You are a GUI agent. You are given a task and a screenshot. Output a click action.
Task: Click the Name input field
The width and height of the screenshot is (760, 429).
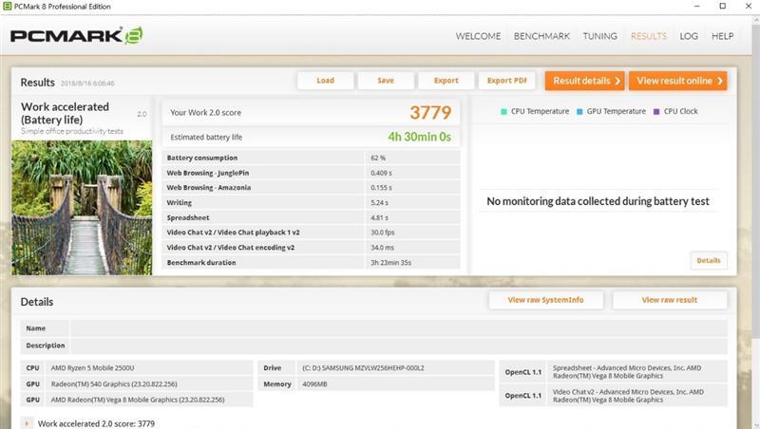(x=399, y=327)
